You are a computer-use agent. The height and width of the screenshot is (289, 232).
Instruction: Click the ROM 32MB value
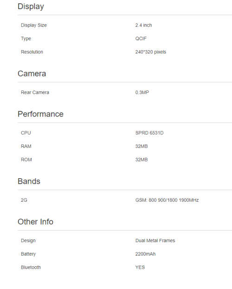pos(142,160)
